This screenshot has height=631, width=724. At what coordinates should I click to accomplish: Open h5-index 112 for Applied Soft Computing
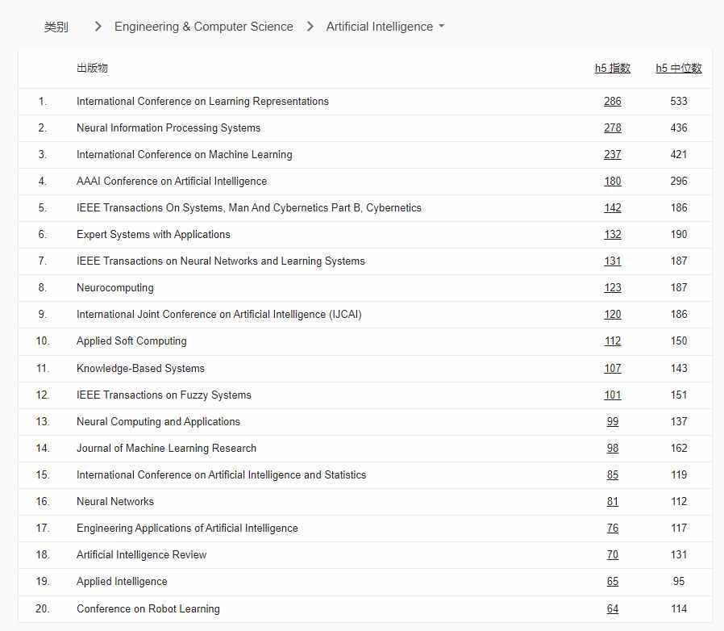(613, 341)
